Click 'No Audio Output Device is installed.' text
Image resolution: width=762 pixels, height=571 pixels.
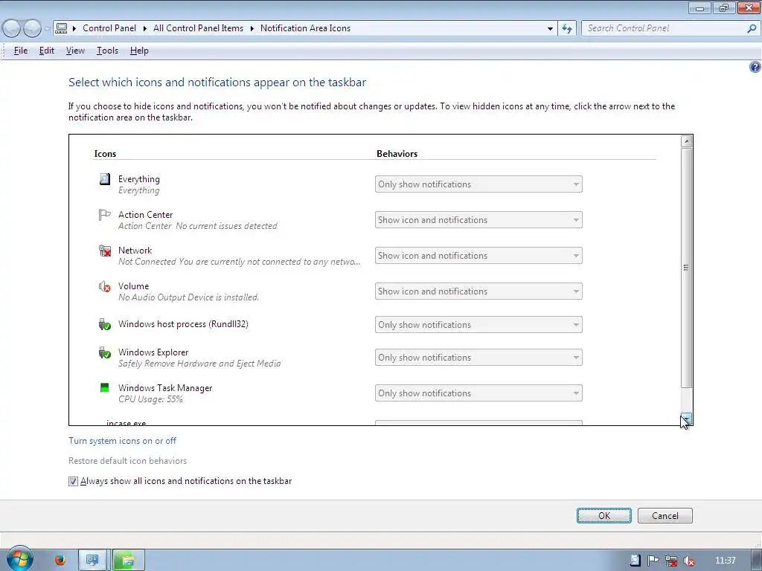(x=188, y=297)
